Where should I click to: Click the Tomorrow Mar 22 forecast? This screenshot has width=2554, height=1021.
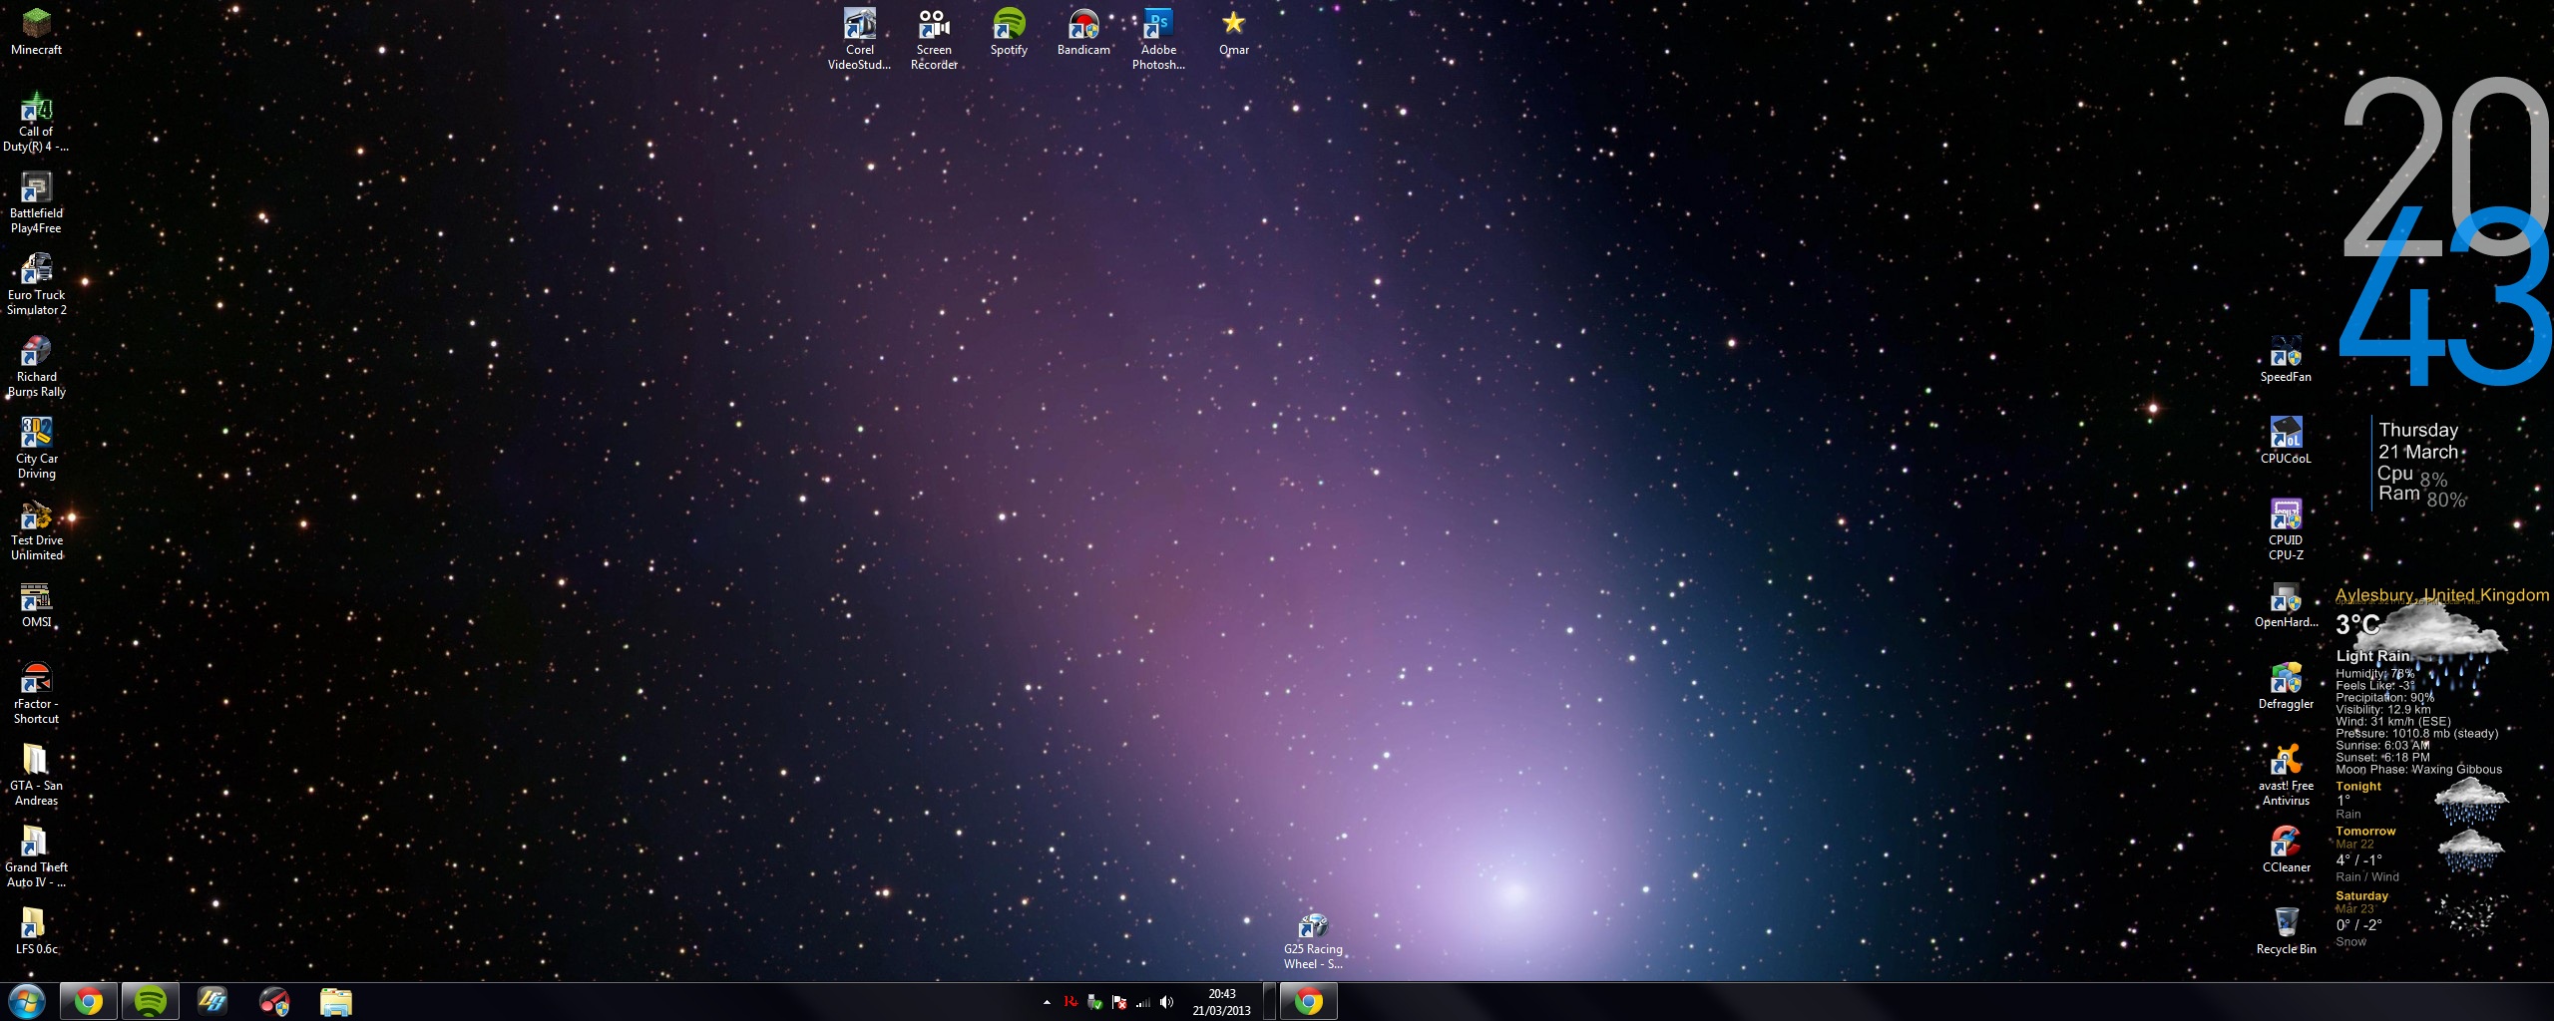[x=2422, y=854]
